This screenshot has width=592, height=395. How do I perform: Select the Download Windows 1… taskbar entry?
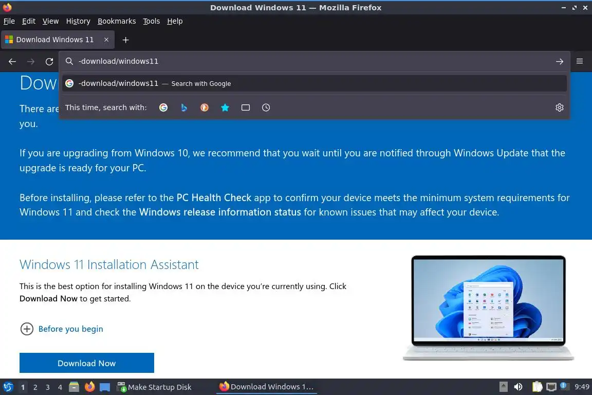coord(267,387)
